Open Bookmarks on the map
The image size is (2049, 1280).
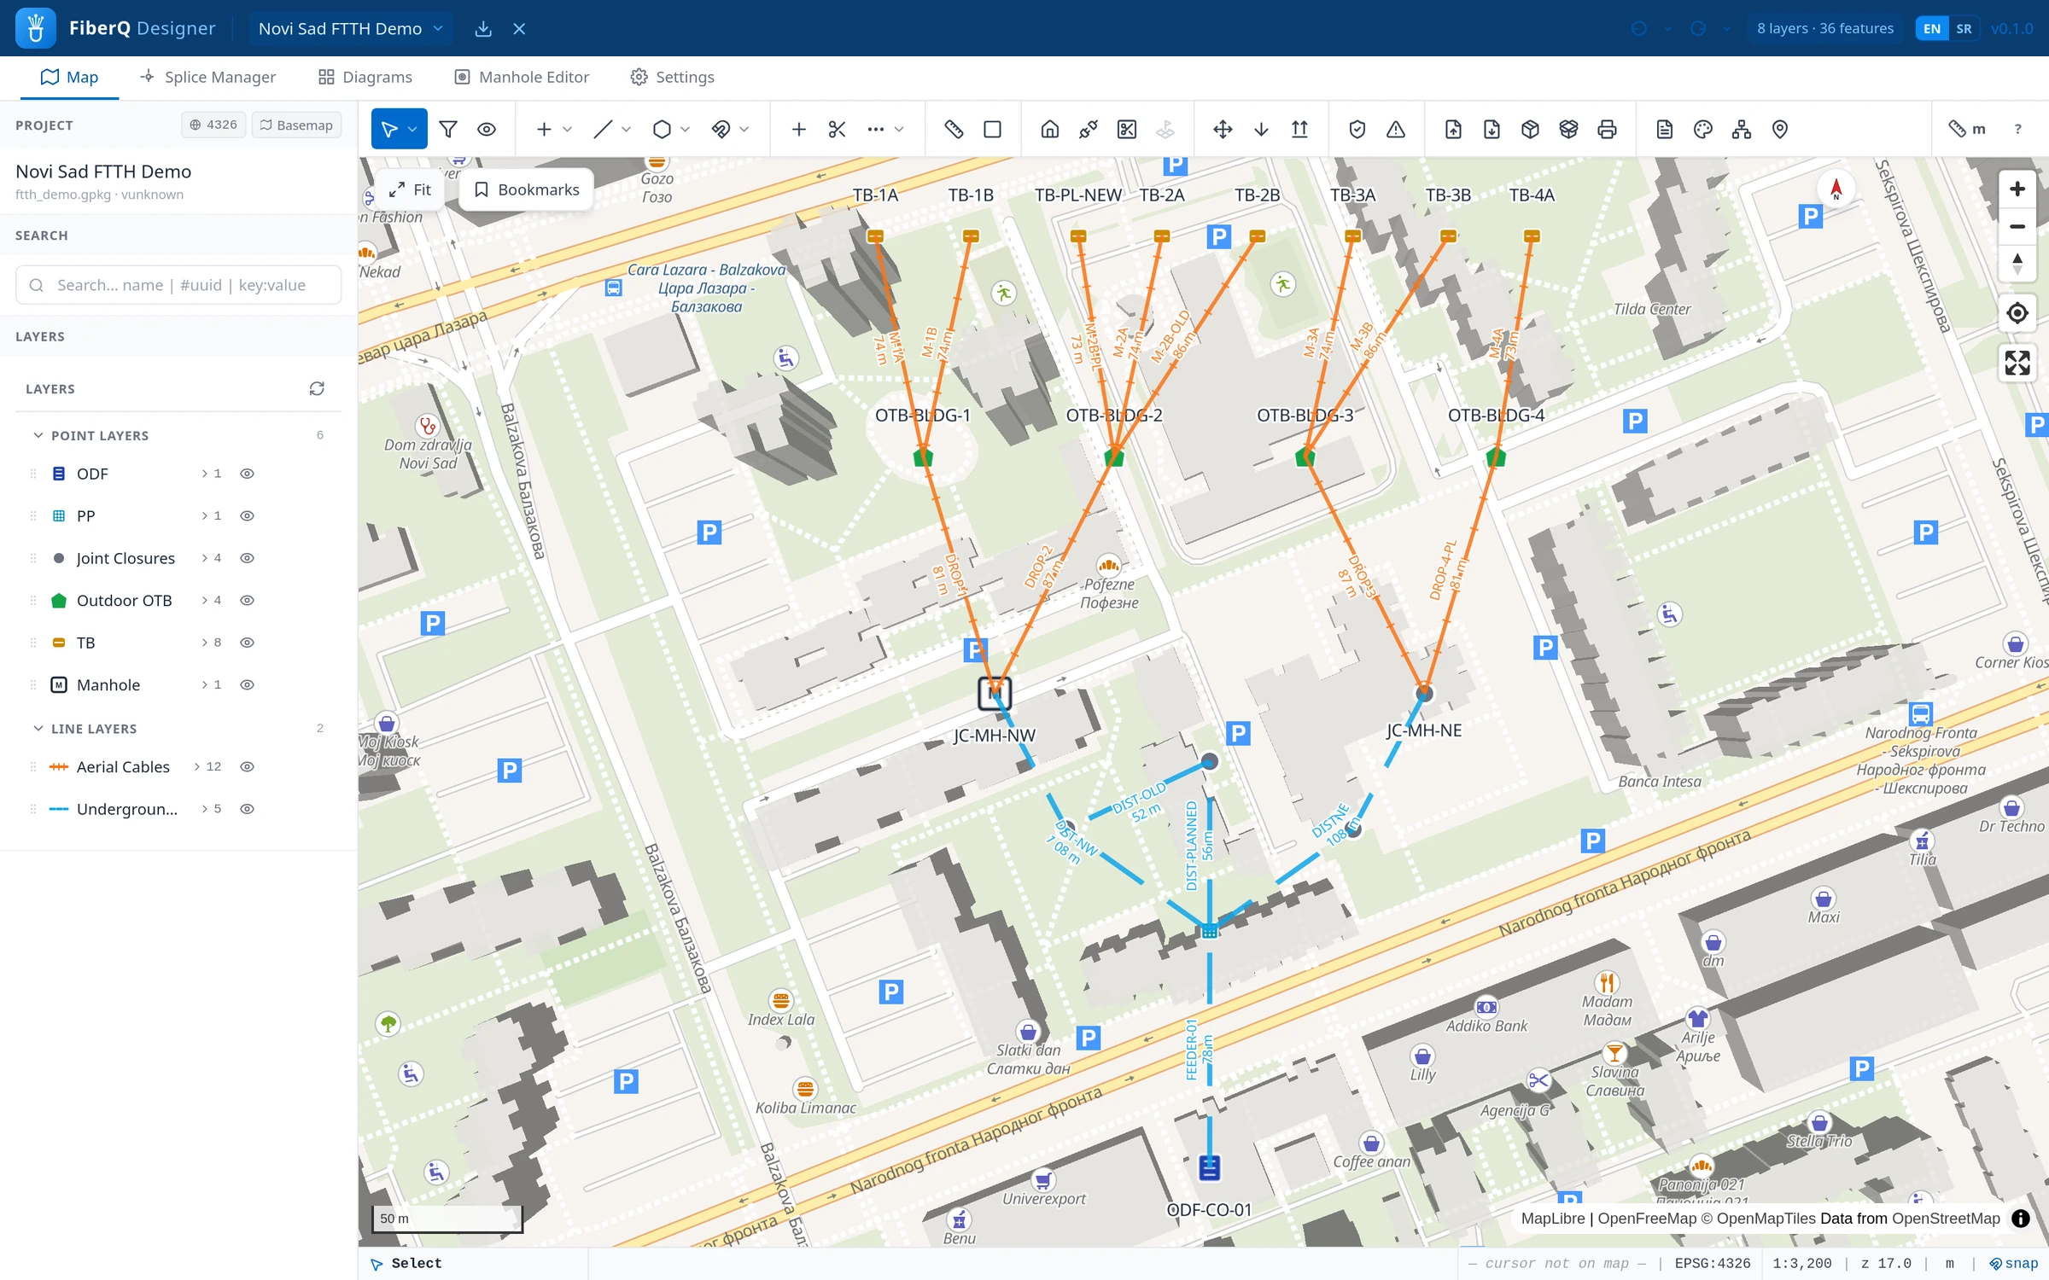coord(527,189)
